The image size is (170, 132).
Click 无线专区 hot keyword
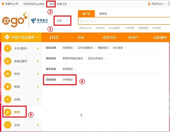pos(143,28)
